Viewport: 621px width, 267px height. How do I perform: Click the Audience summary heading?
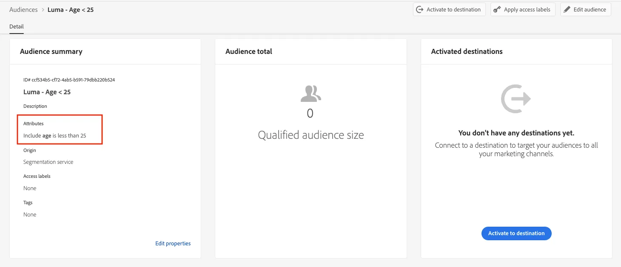(x=51, y=51)
